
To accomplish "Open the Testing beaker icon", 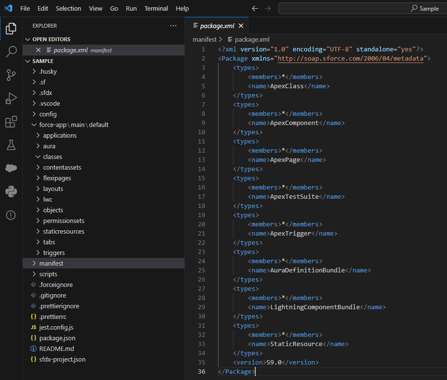I will 11,145.
